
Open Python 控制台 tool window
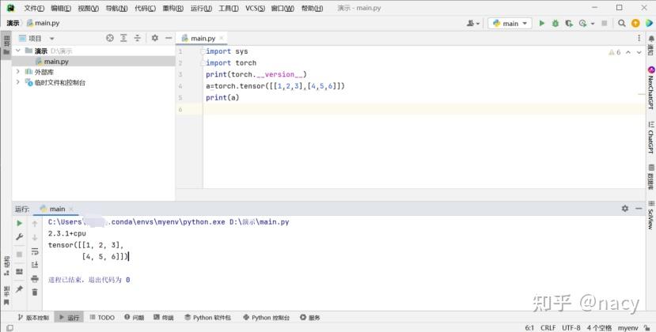266,317
